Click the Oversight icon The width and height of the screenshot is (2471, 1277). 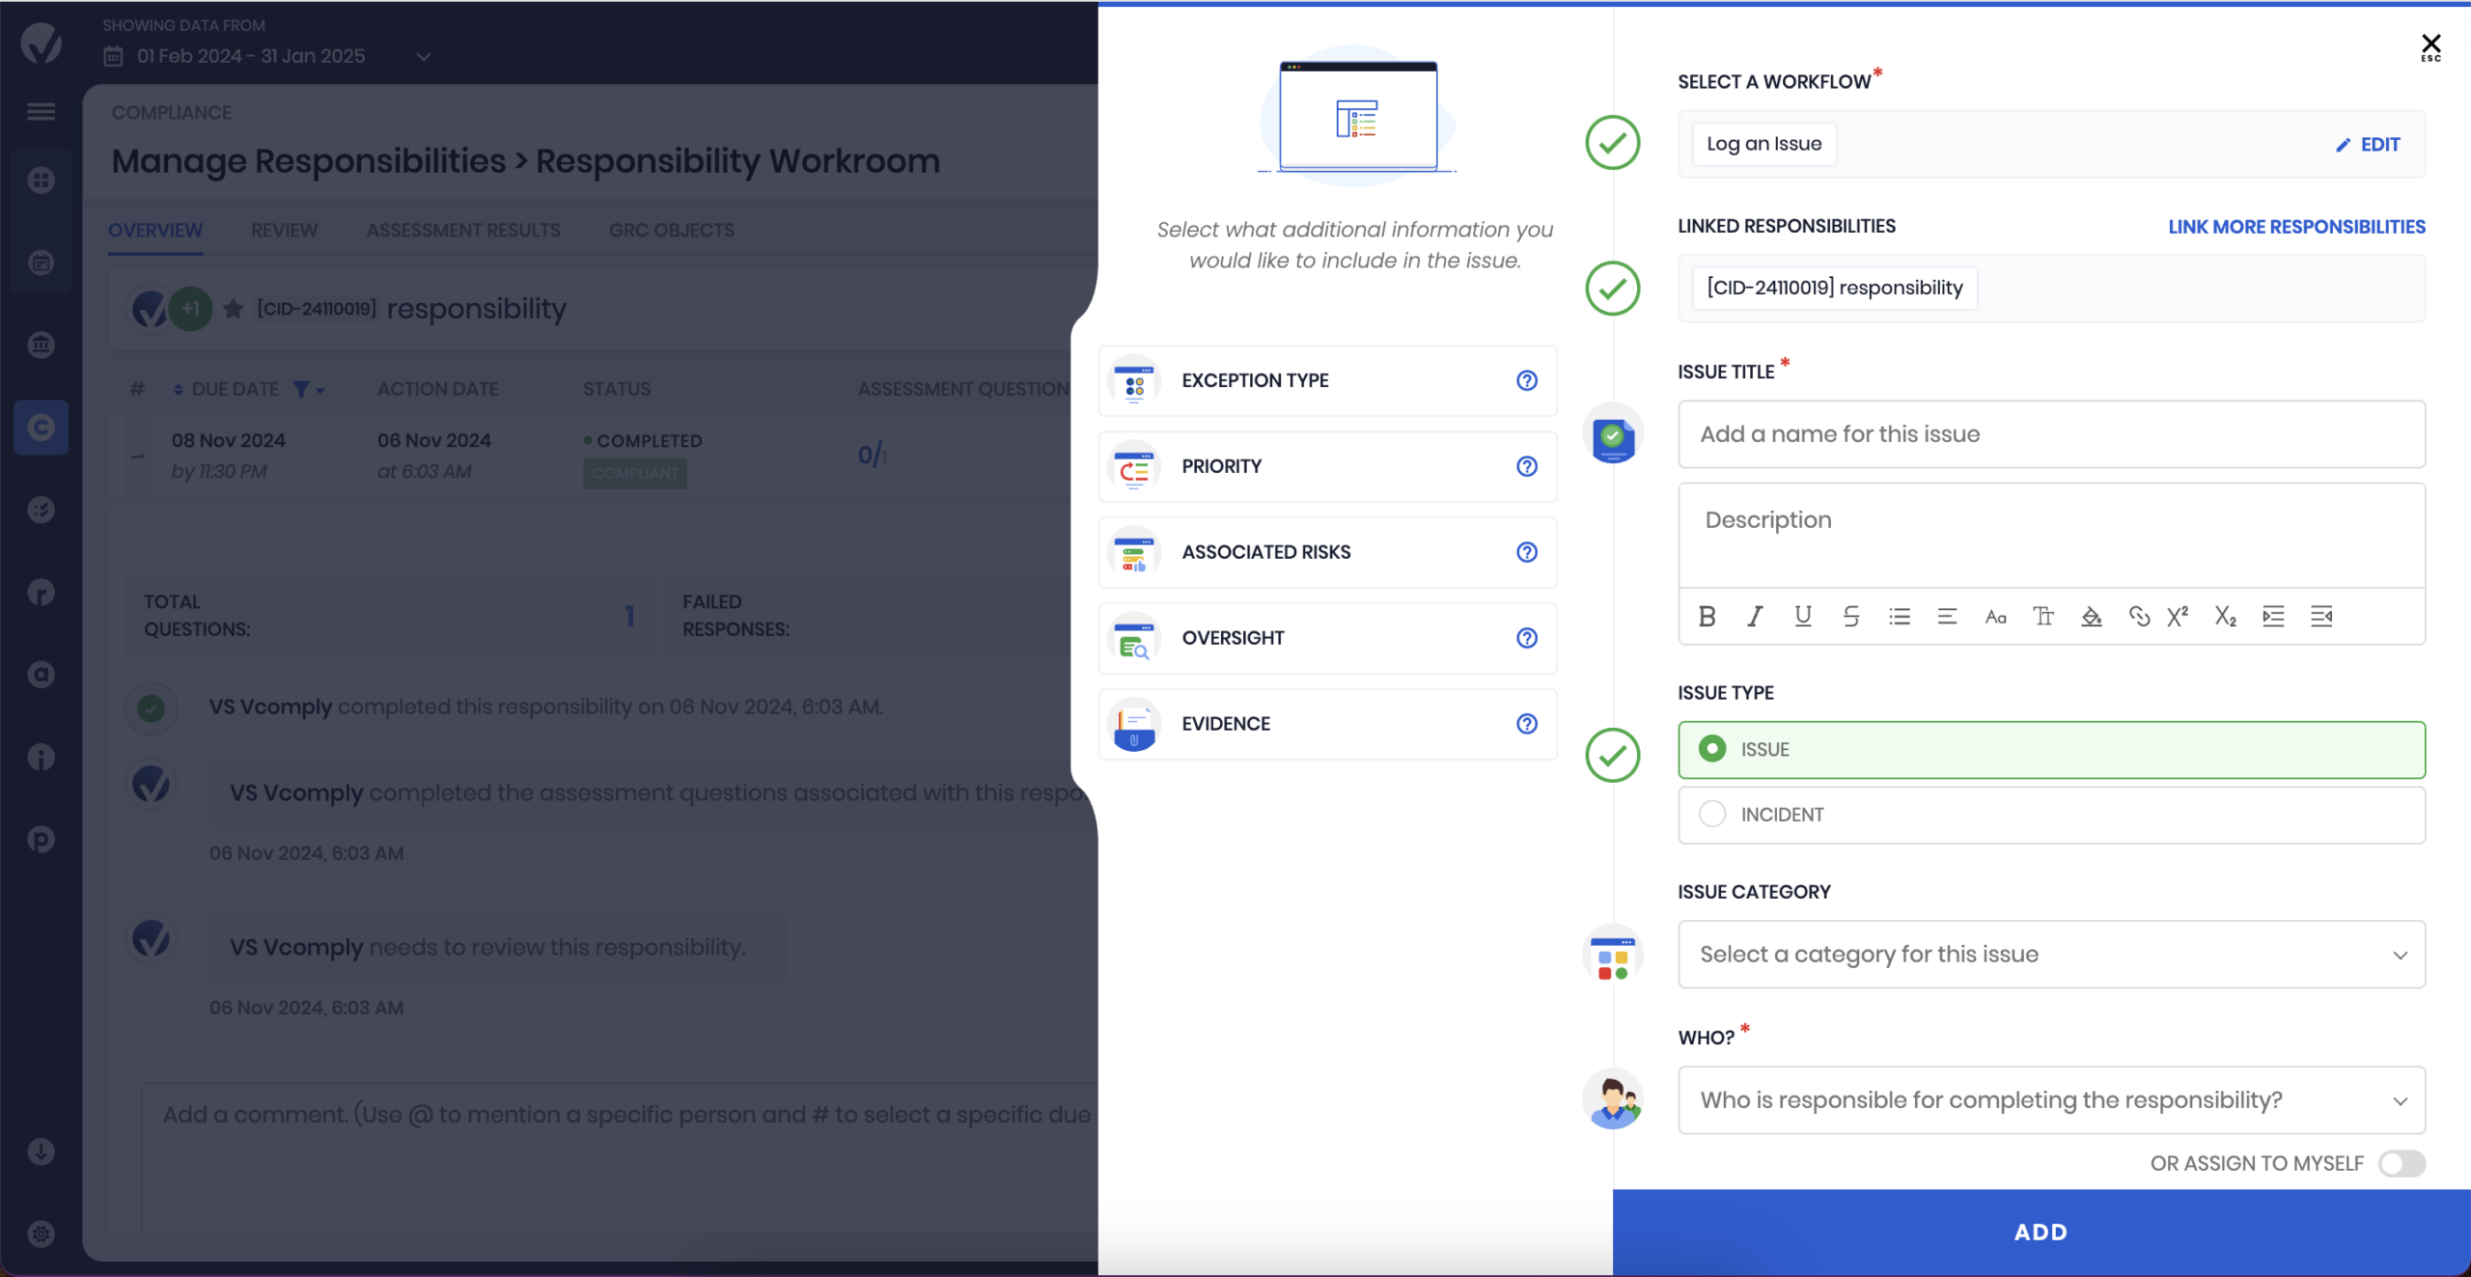[x=1136, y=637]
